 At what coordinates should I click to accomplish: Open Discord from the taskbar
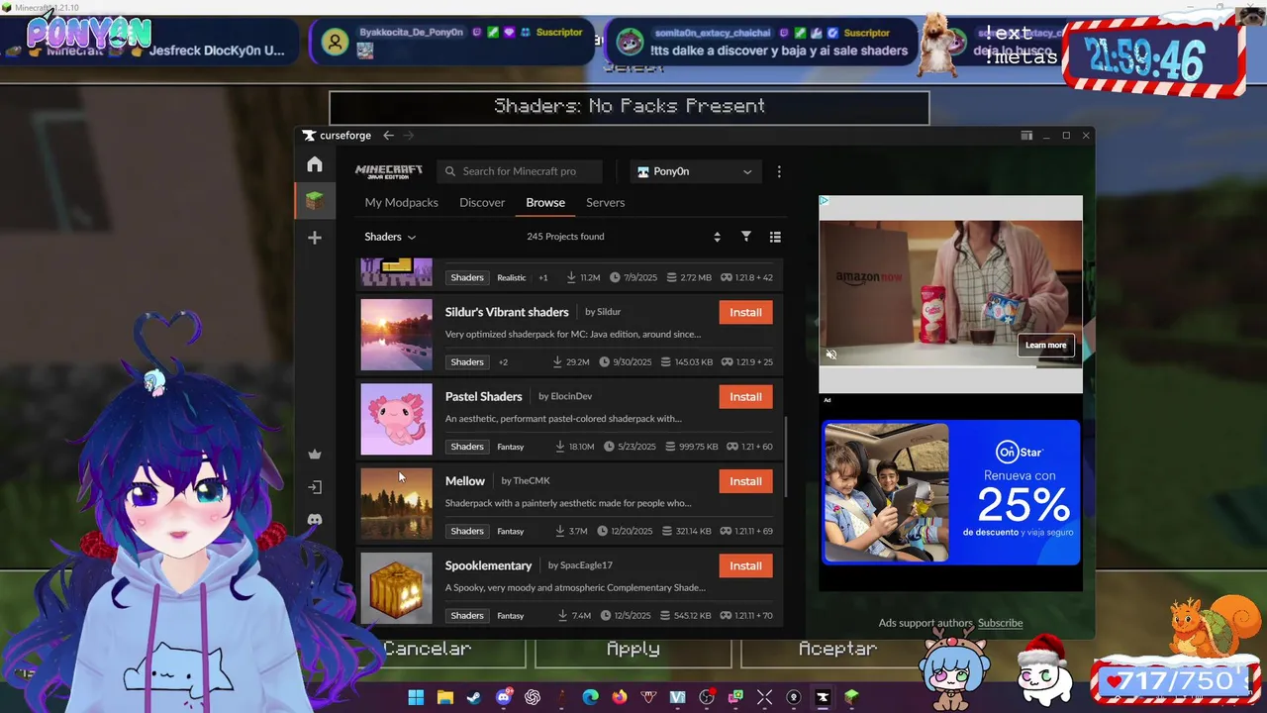504,697
